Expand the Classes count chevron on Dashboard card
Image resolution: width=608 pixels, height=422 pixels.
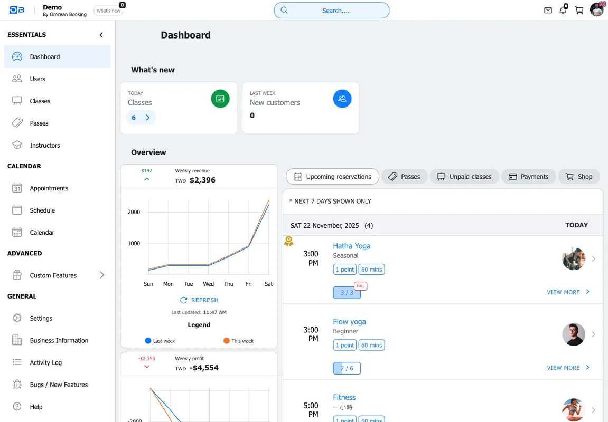148,117
